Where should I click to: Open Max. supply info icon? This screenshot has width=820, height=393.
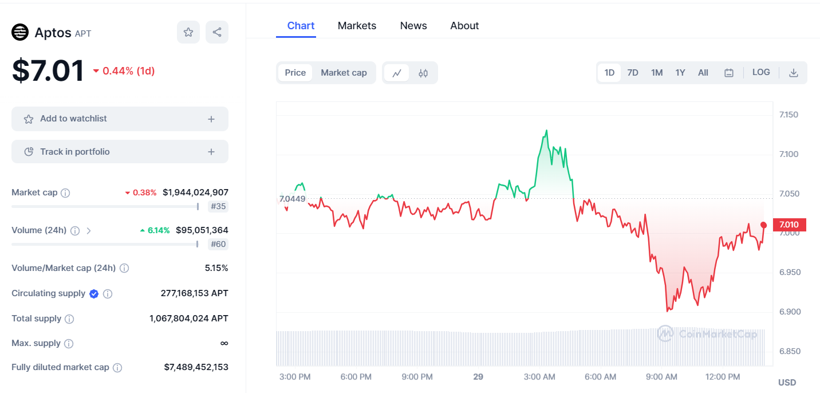pyautogui.click(x=69, y=344)
